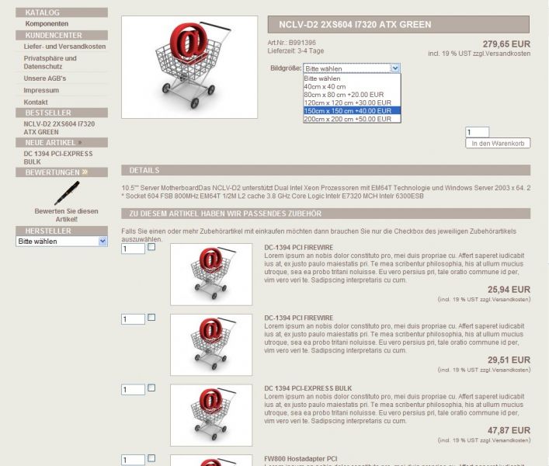
Task: Click the Lieferzeit: 3-4 Tage text
Action: 296,50
